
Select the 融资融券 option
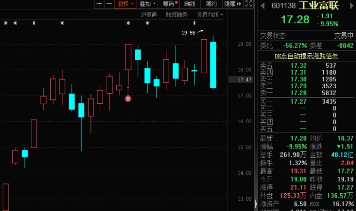177,14
